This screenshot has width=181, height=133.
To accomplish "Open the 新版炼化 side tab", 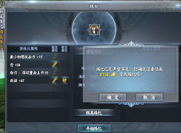I will (x=2, y=19).
